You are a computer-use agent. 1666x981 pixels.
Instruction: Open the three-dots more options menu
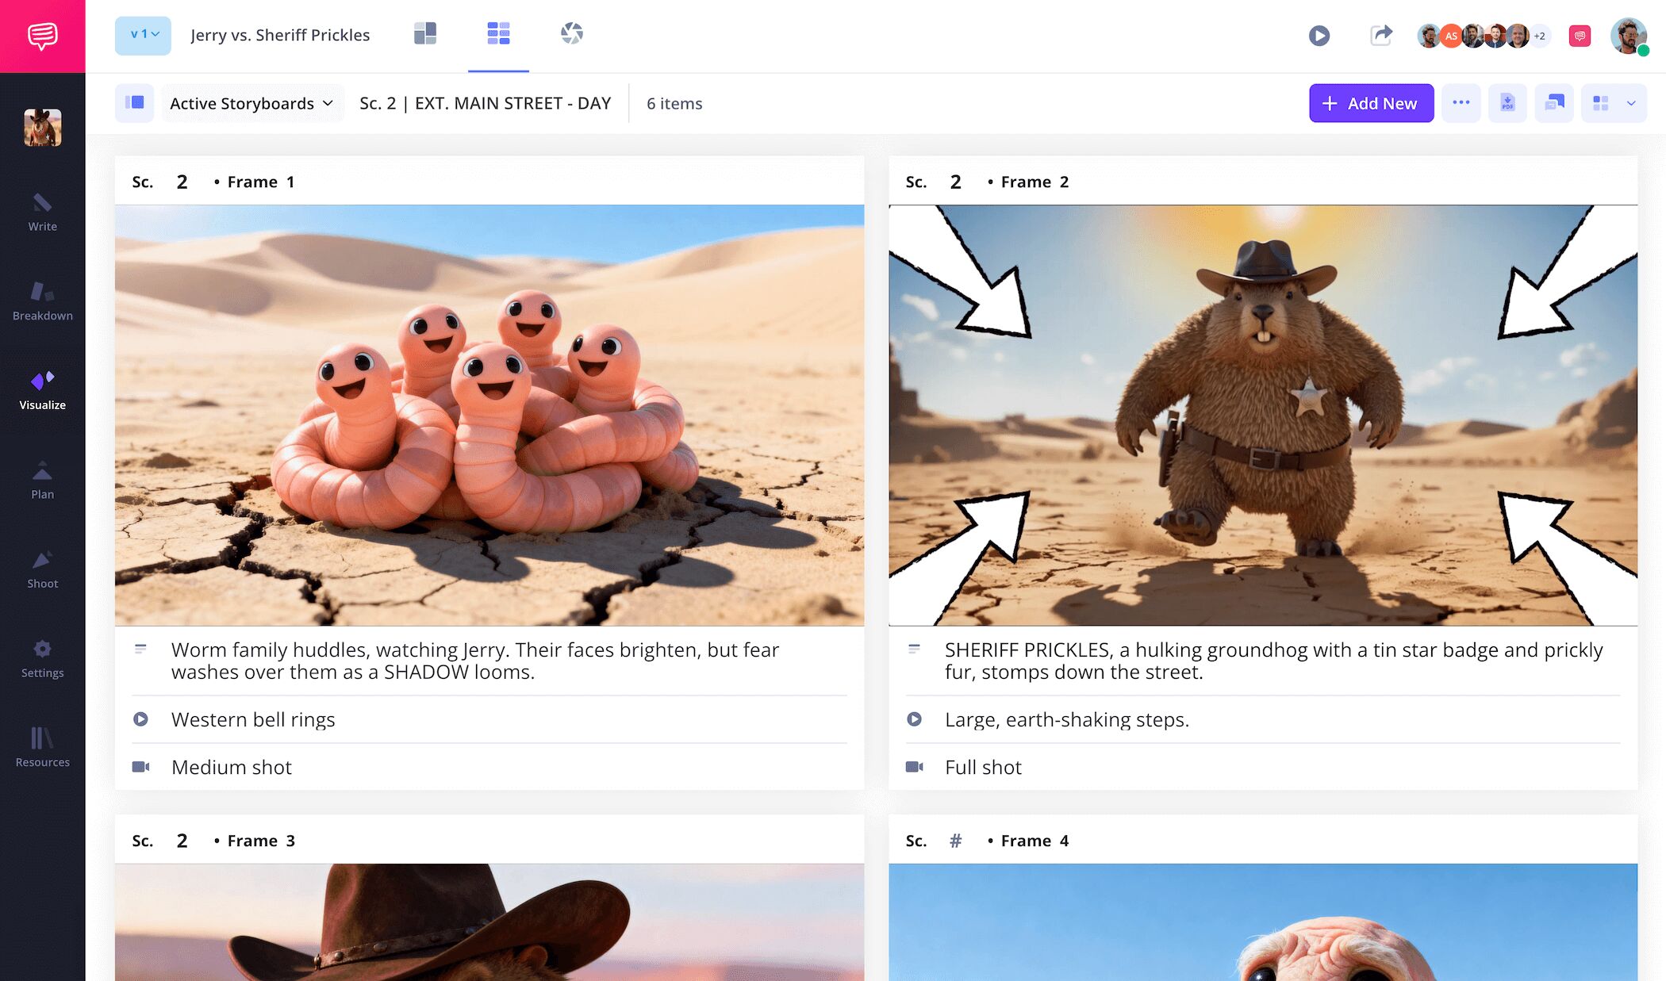point(1461,103)
